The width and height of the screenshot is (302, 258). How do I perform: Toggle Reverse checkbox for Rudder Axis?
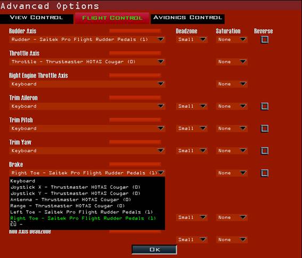(264, 40)
